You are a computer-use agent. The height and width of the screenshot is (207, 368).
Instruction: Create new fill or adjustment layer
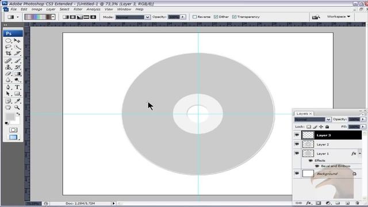tap(328, 203)
